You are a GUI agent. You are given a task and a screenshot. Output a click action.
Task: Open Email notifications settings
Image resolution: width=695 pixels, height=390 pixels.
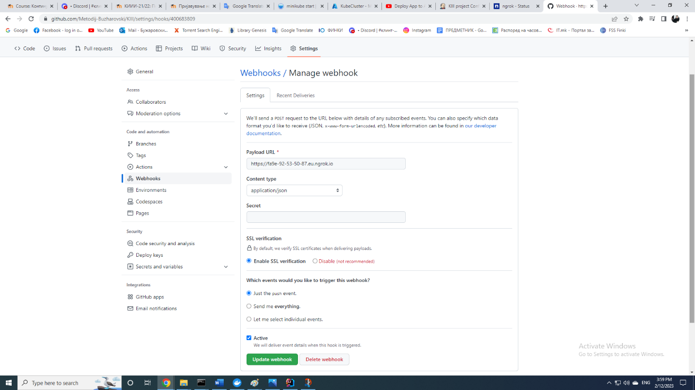click(x=156, y=308)
